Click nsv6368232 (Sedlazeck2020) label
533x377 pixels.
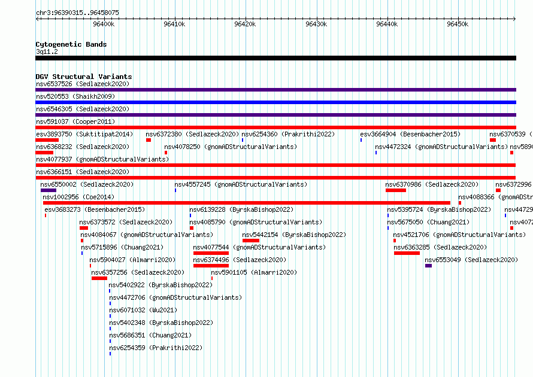[83, 147]
